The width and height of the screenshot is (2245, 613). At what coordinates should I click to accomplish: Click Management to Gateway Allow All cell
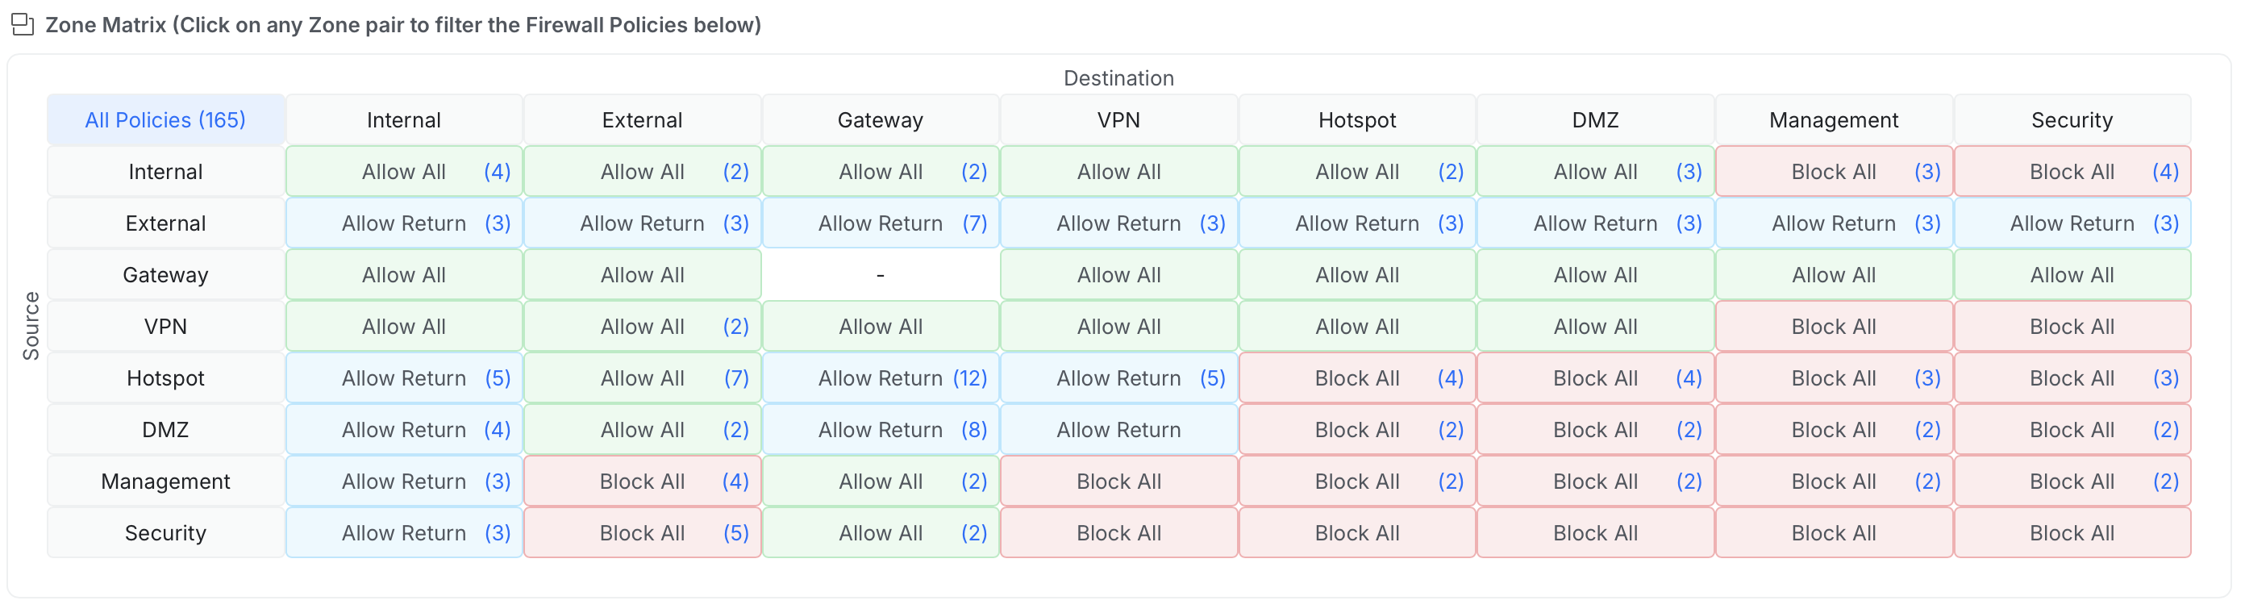(x=881, y=481)
